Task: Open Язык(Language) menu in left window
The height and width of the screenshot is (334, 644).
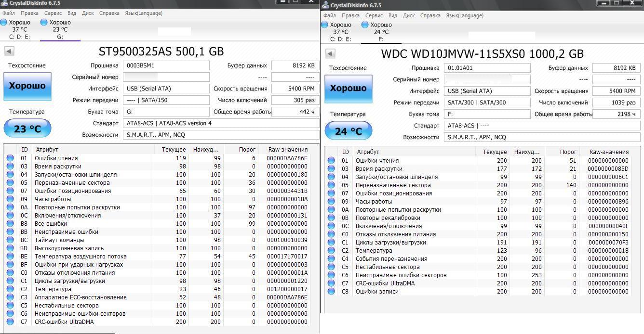Action: tap(143, 13)
